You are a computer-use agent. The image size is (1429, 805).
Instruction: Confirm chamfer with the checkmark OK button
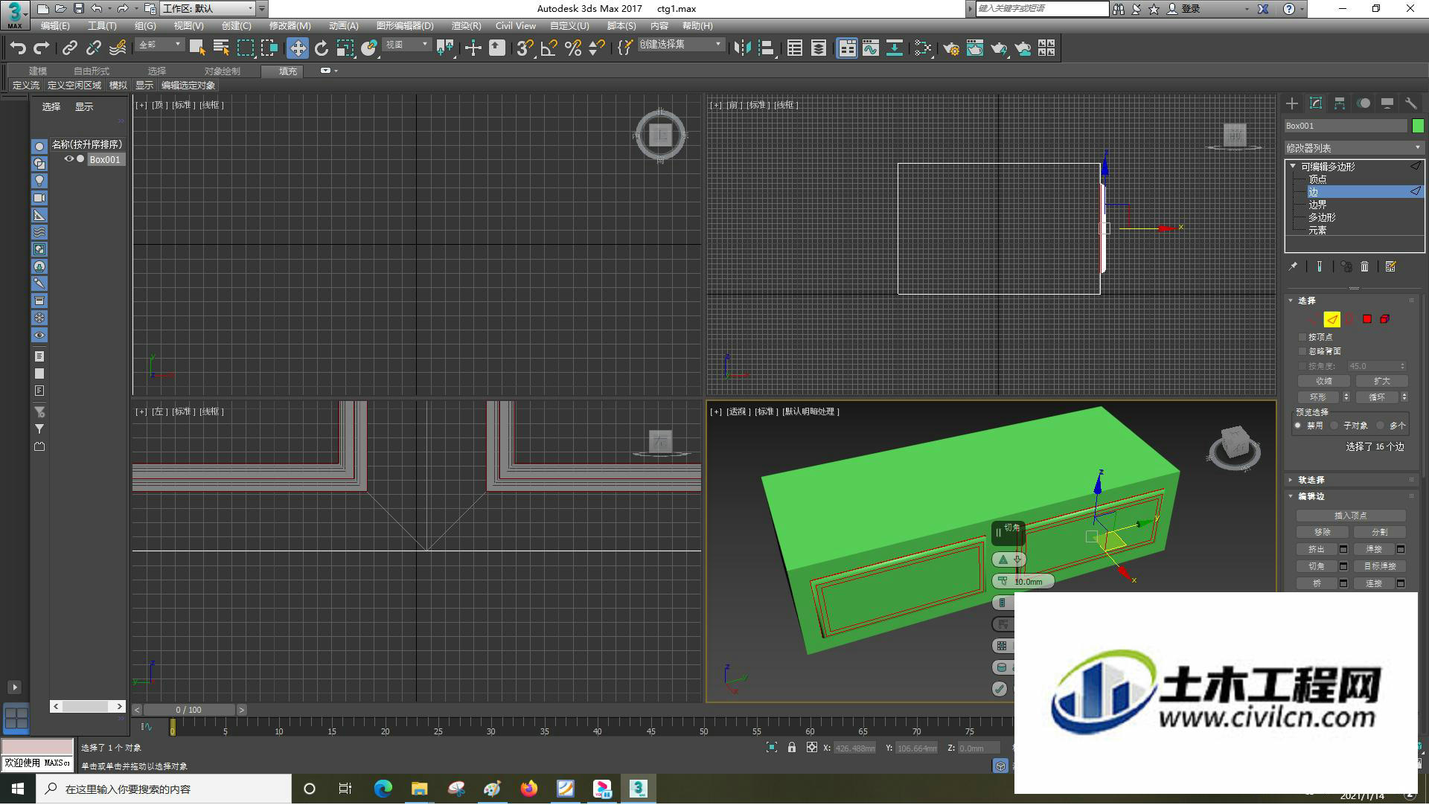[1000, 689]
